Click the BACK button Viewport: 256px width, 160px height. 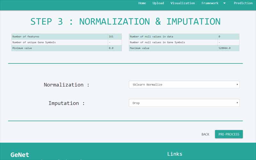205,134
